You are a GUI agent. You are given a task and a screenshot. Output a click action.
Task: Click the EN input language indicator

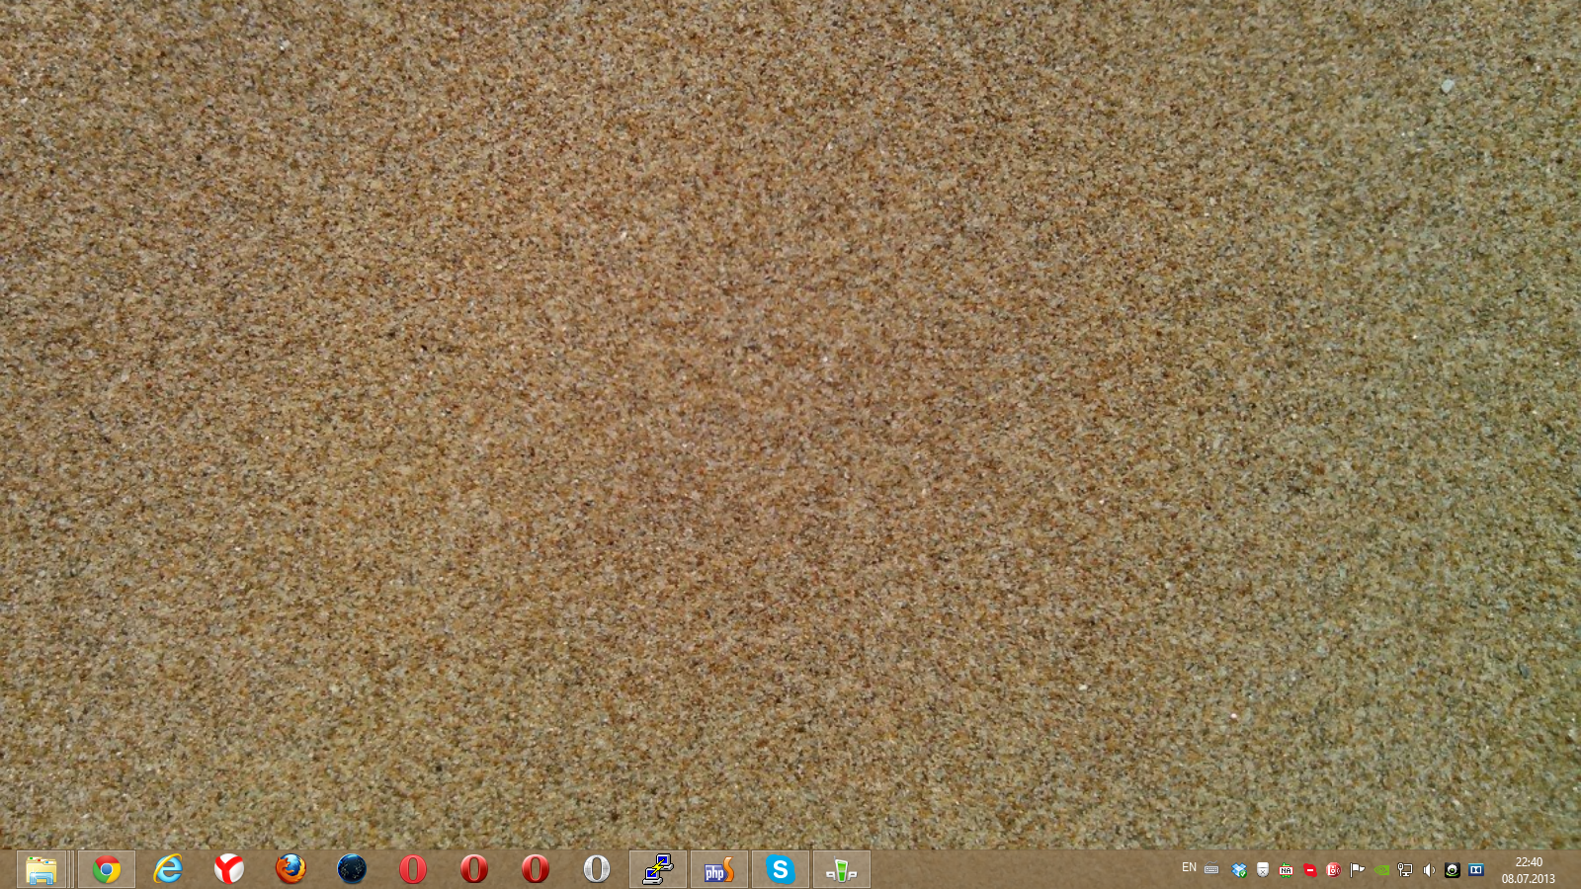(1189, 868)
